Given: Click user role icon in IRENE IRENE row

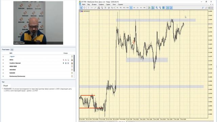Looking at the screenshot, I should tap(72, 66).
